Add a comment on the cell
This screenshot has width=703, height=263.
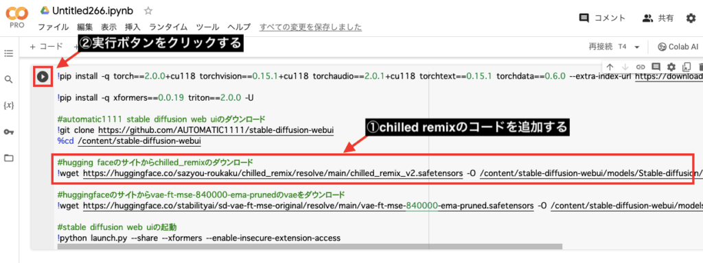(656, 67)
